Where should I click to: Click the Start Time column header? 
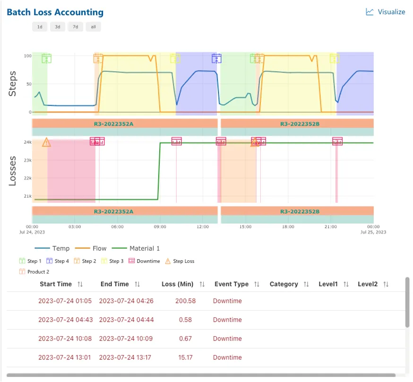pos(56,284)
